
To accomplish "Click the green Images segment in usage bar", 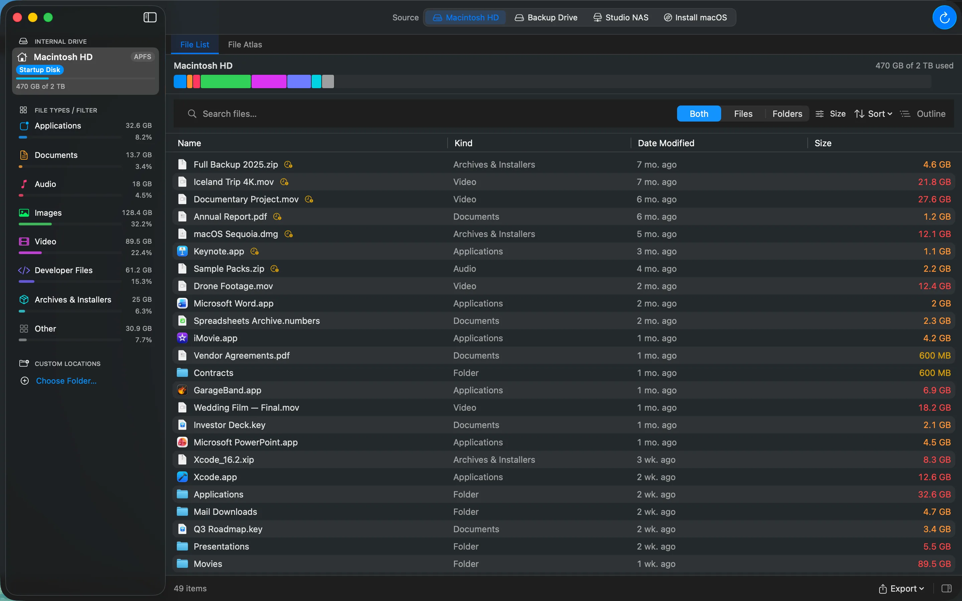I will click(x=226, y=81).
